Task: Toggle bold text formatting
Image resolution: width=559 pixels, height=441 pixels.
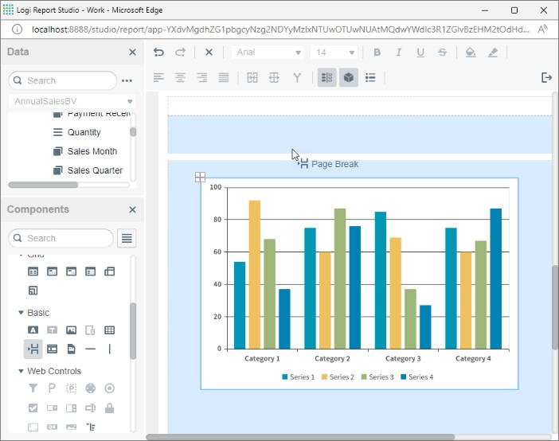Action: pos(377,53)
